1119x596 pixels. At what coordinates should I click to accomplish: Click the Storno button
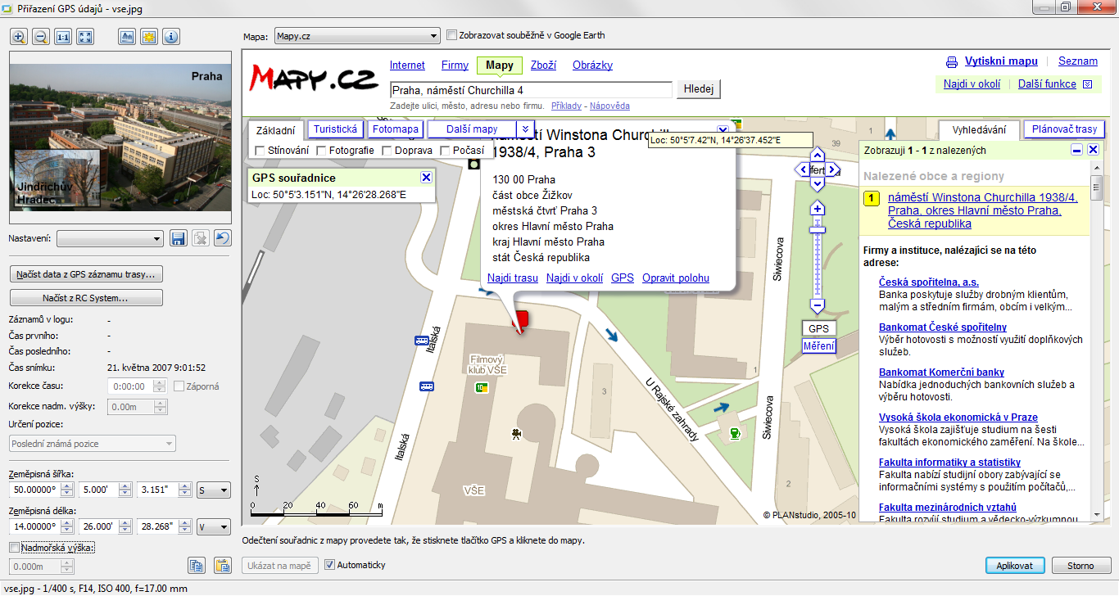[x=1080, y=565]
